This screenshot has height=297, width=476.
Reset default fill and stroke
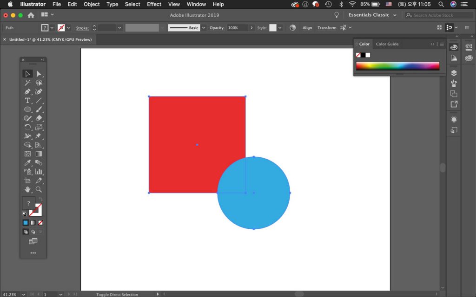click(x=24, y=213)
